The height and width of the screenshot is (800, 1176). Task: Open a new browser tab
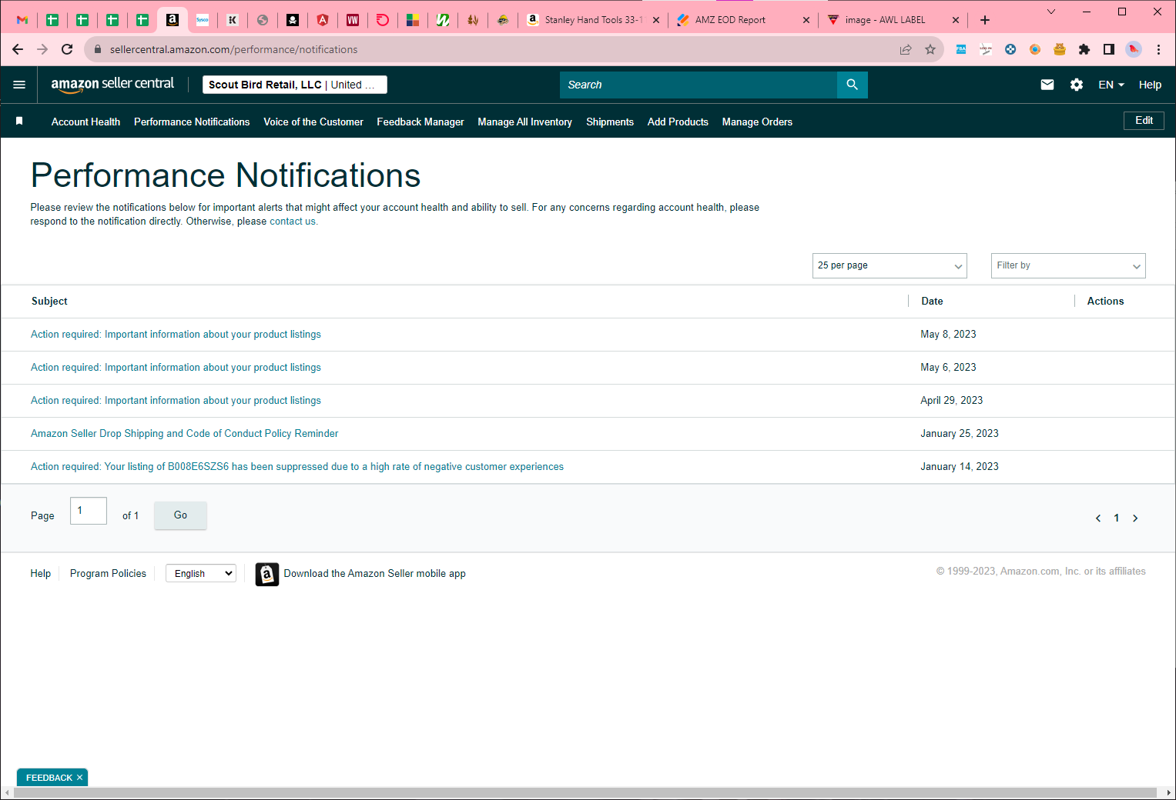(985, 20)
